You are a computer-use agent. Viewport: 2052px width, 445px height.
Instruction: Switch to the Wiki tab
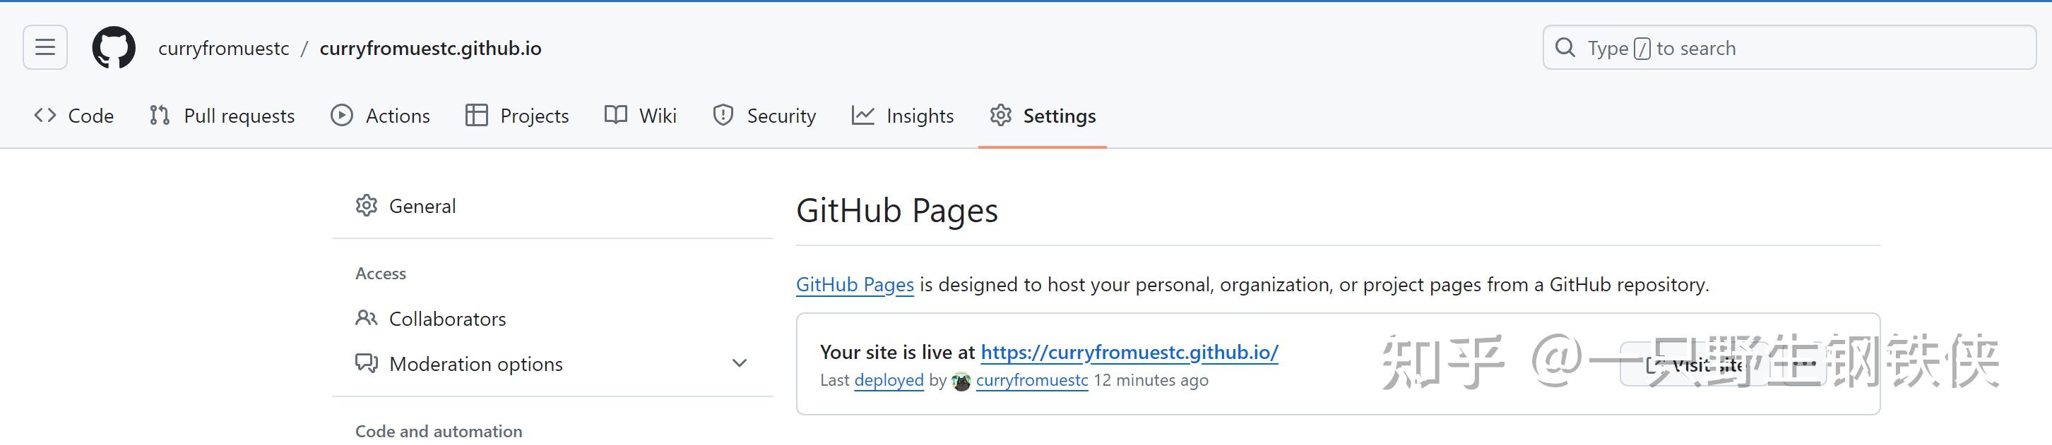pyautogui.click(x=656, y=115)
